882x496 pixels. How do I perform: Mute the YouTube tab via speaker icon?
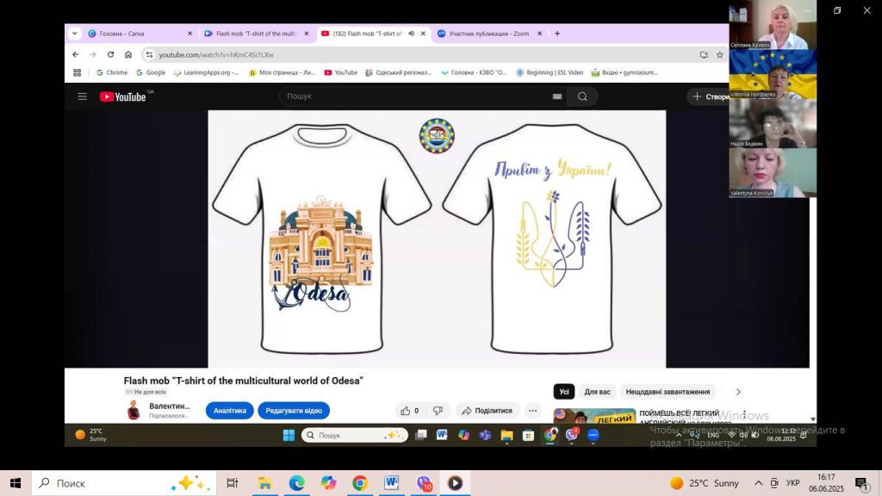pyautogui.click(x=411, y=34)
